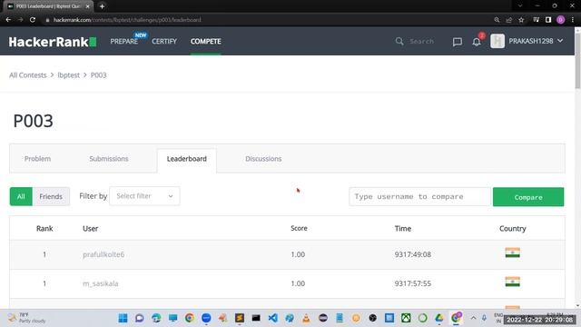
Task: Click the time 9317:49:08 cell
Action: (413, 254)
